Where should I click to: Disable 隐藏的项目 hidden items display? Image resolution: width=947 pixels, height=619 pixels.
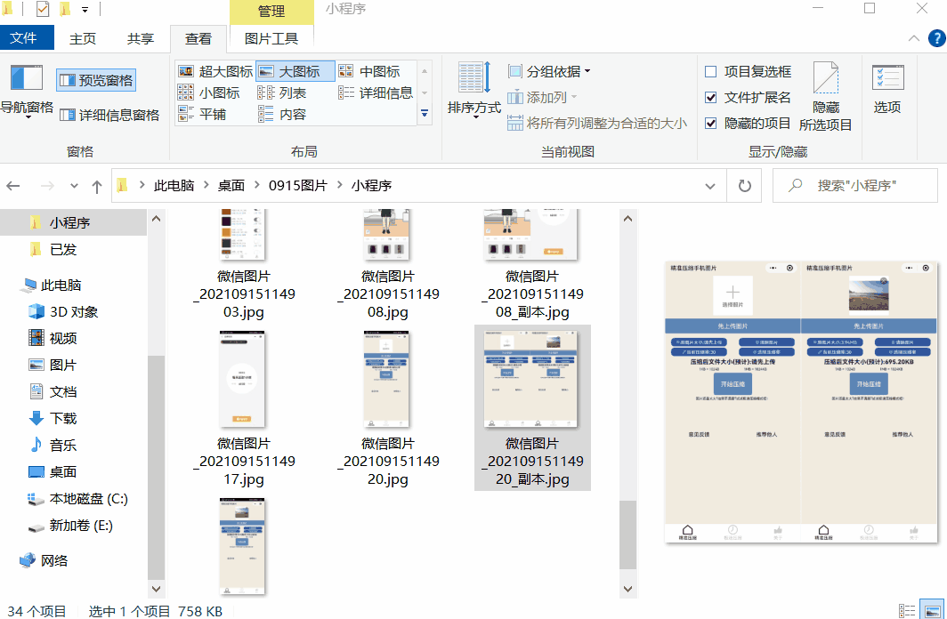pos(710,124)
